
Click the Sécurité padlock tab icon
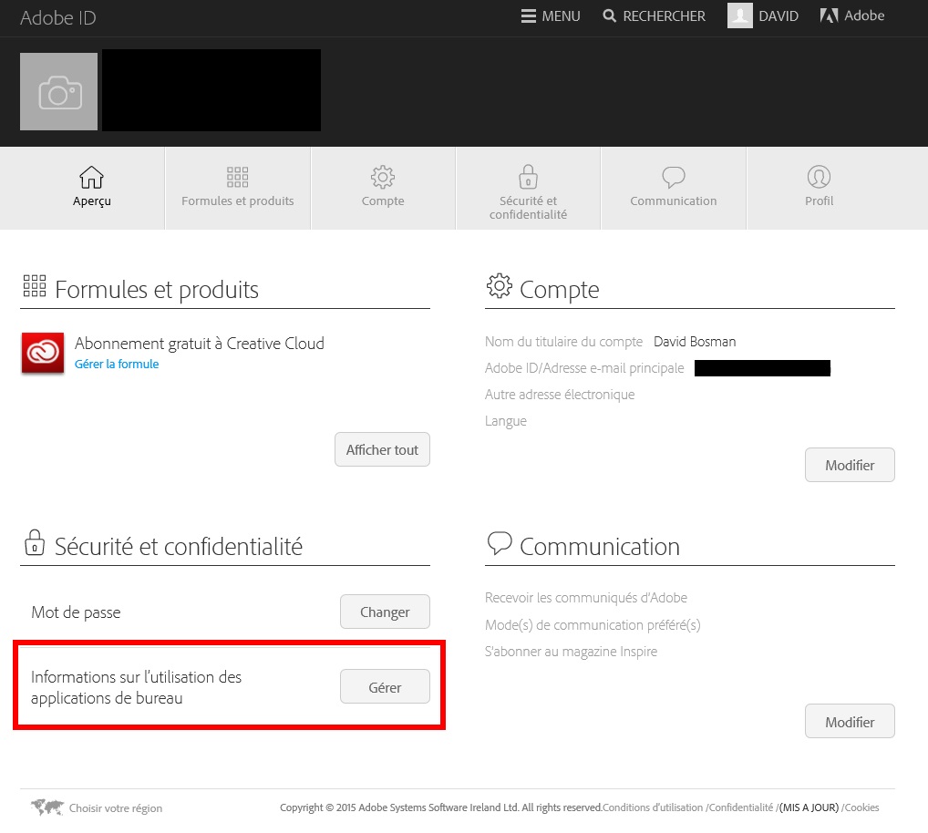[x=529, y=176]
